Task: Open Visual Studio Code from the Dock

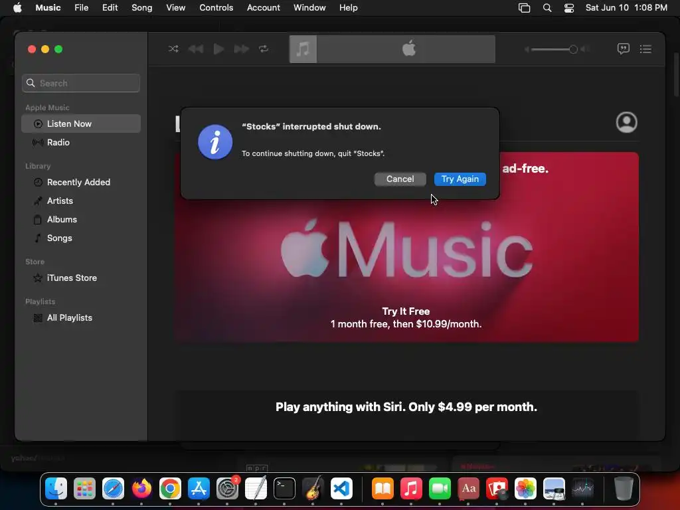Action: click(341, 489)
